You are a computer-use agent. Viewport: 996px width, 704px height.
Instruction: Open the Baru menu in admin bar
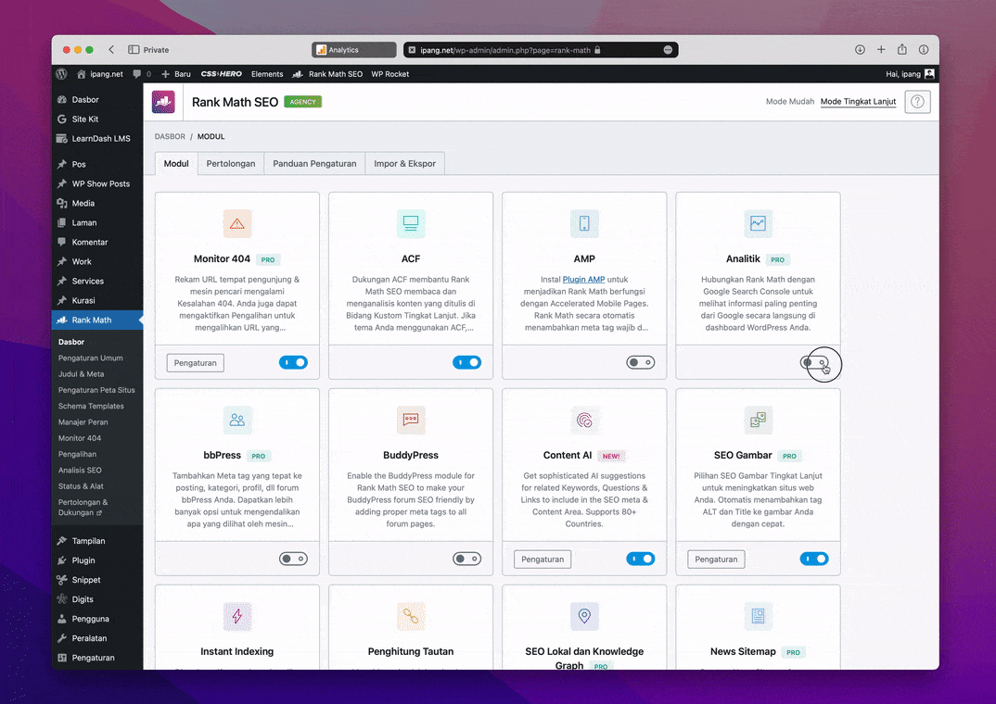pos(176,74)
